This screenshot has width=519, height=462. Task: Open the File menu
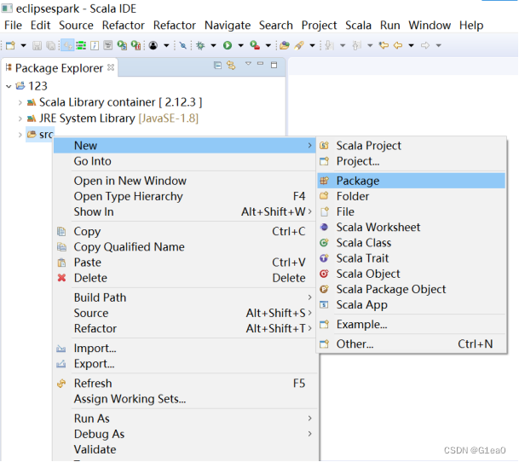click(13, 26)
